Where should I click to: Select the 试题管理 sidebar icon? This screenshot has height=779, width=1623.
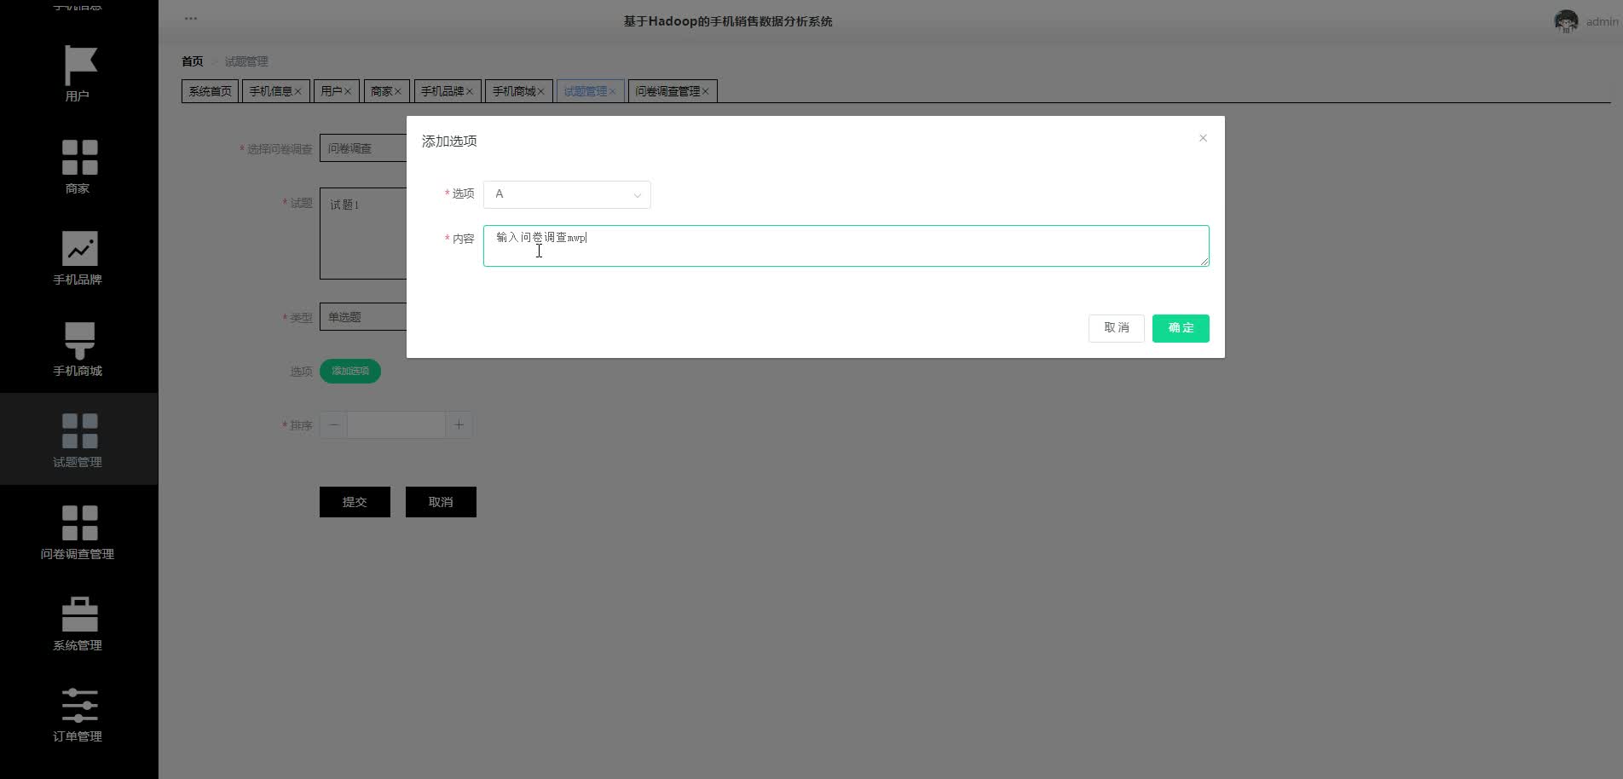click(79, 430)
